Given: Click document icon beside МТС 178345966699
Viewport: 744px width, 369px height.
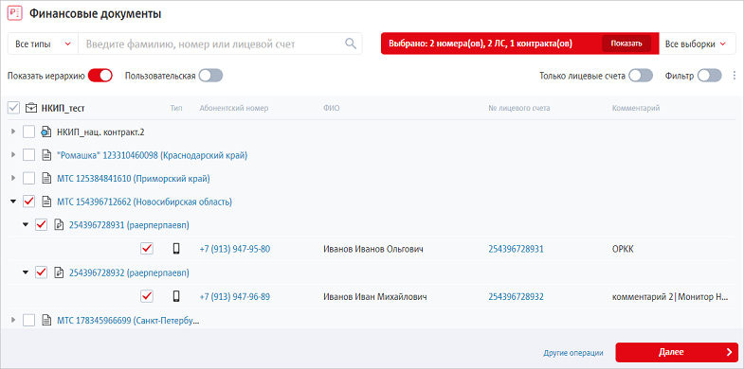Looking at the screenshot, I should [46, 321].
